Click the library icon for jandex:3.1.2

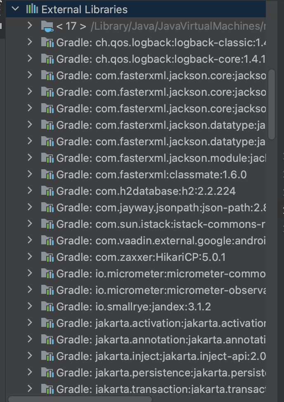[x=47, y=306]
